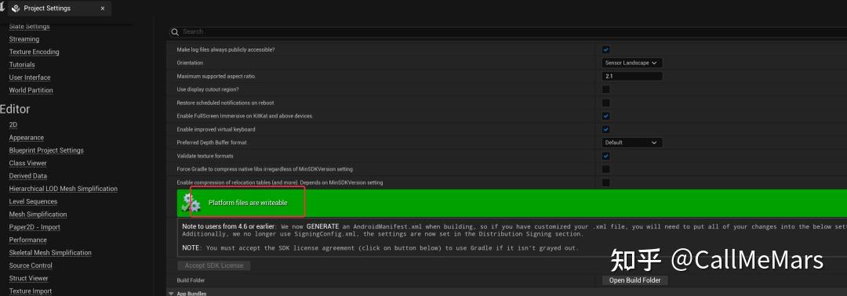Click the gears icon in green banner
The image size is (847, 296).
191,203
